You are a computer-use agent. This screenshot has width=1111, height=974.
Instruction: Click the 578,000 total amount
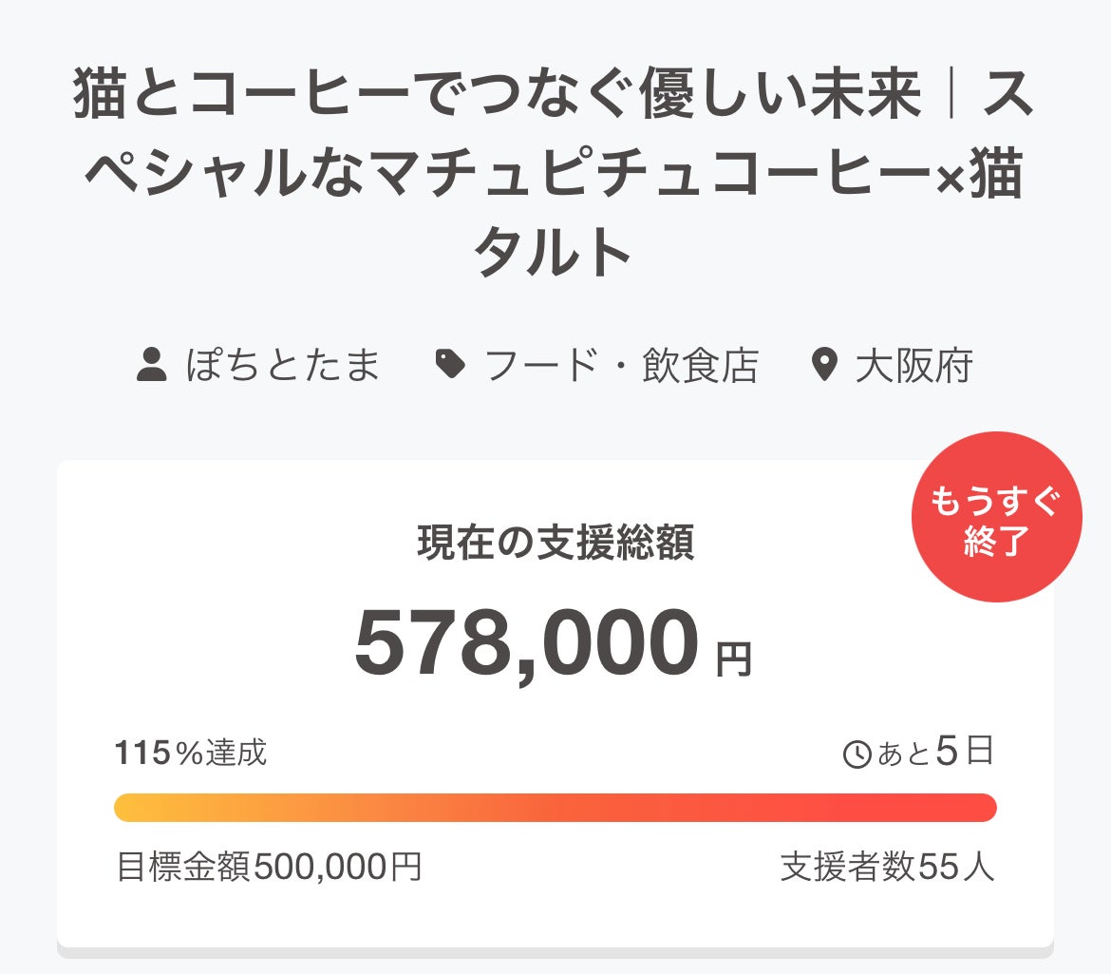click(x=527, y=643)
